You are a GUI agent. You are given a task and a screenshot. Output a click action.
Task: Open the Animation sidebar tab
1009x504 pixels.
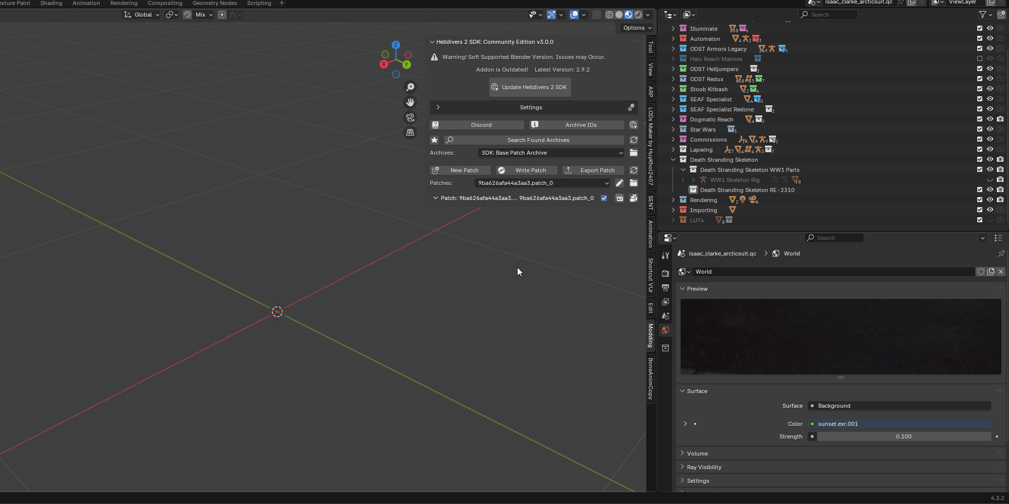[x=651, y=233]
